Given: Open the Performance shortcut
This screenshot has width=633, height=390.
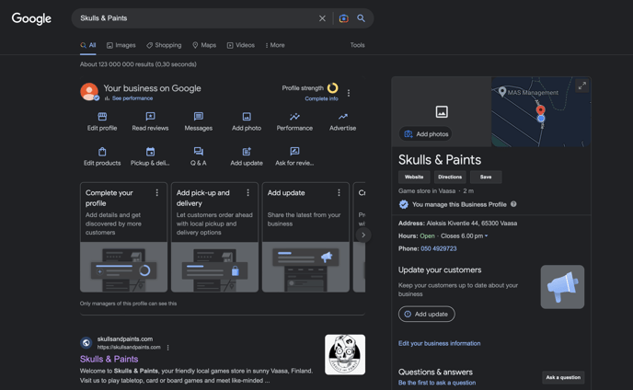Looking at the screenshot, I should pos(294,122).
